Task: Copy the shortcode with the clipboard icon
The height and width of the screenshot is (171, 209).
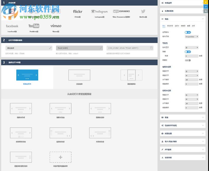Action: [x=151, y=48]
